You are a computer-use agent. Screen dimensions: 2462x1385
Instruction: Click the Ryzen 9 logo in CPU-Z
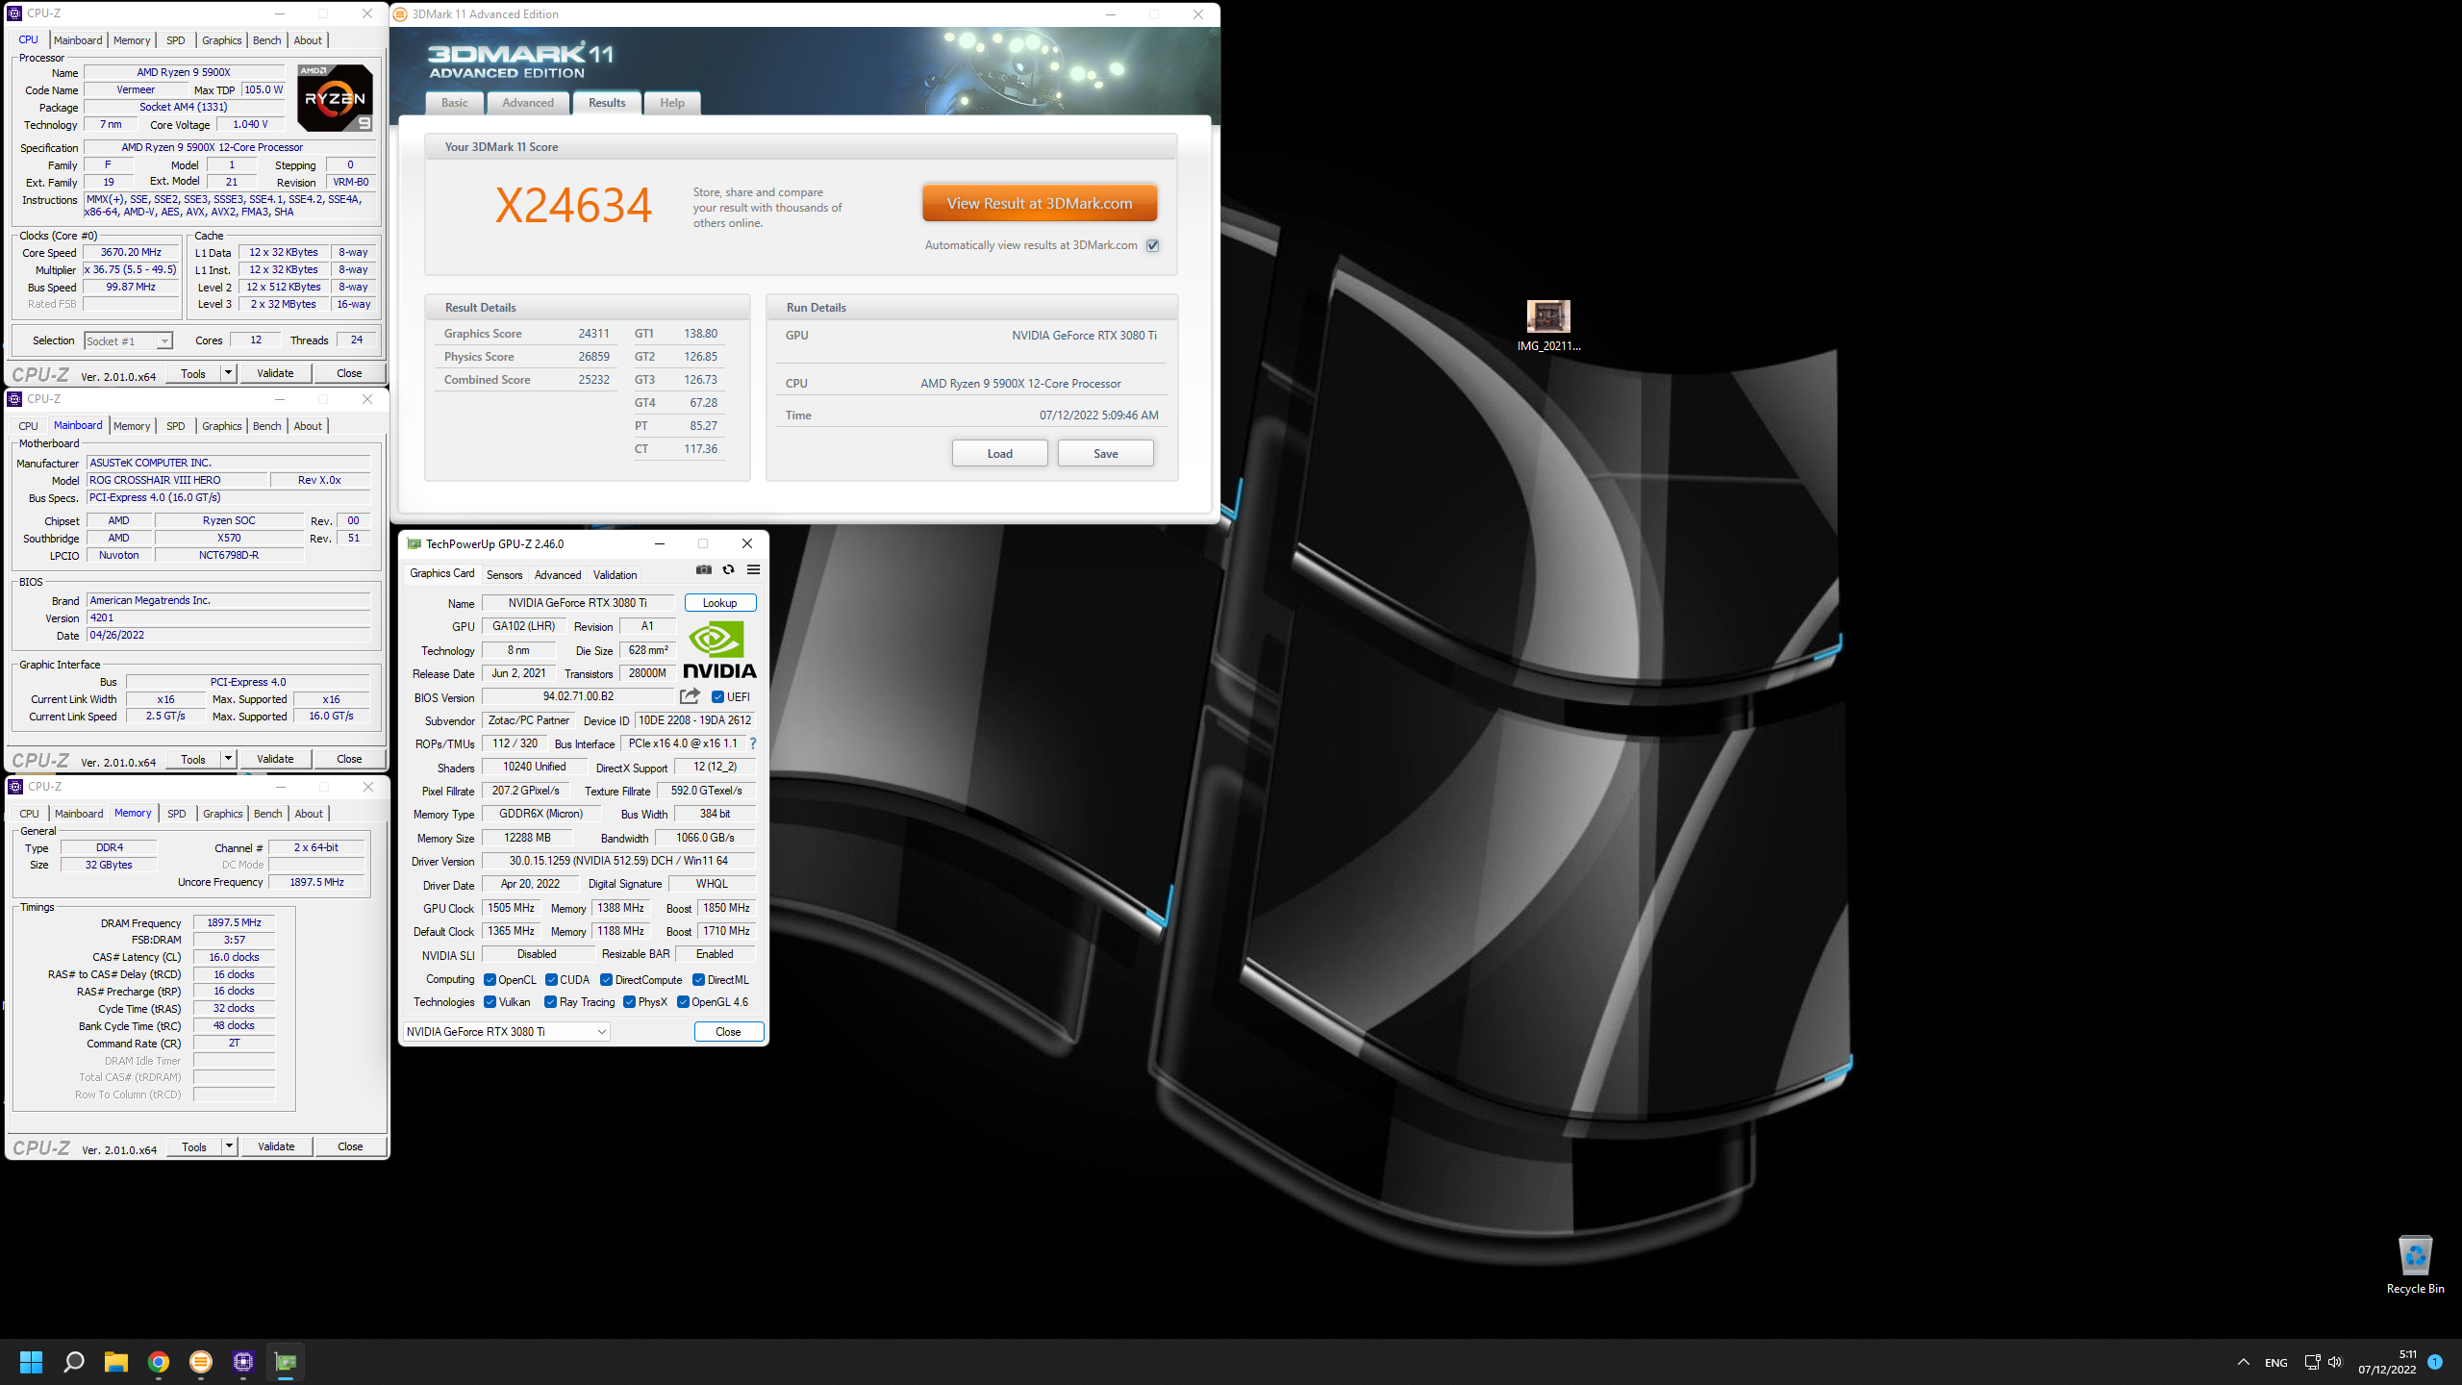(x=335, y=98)
